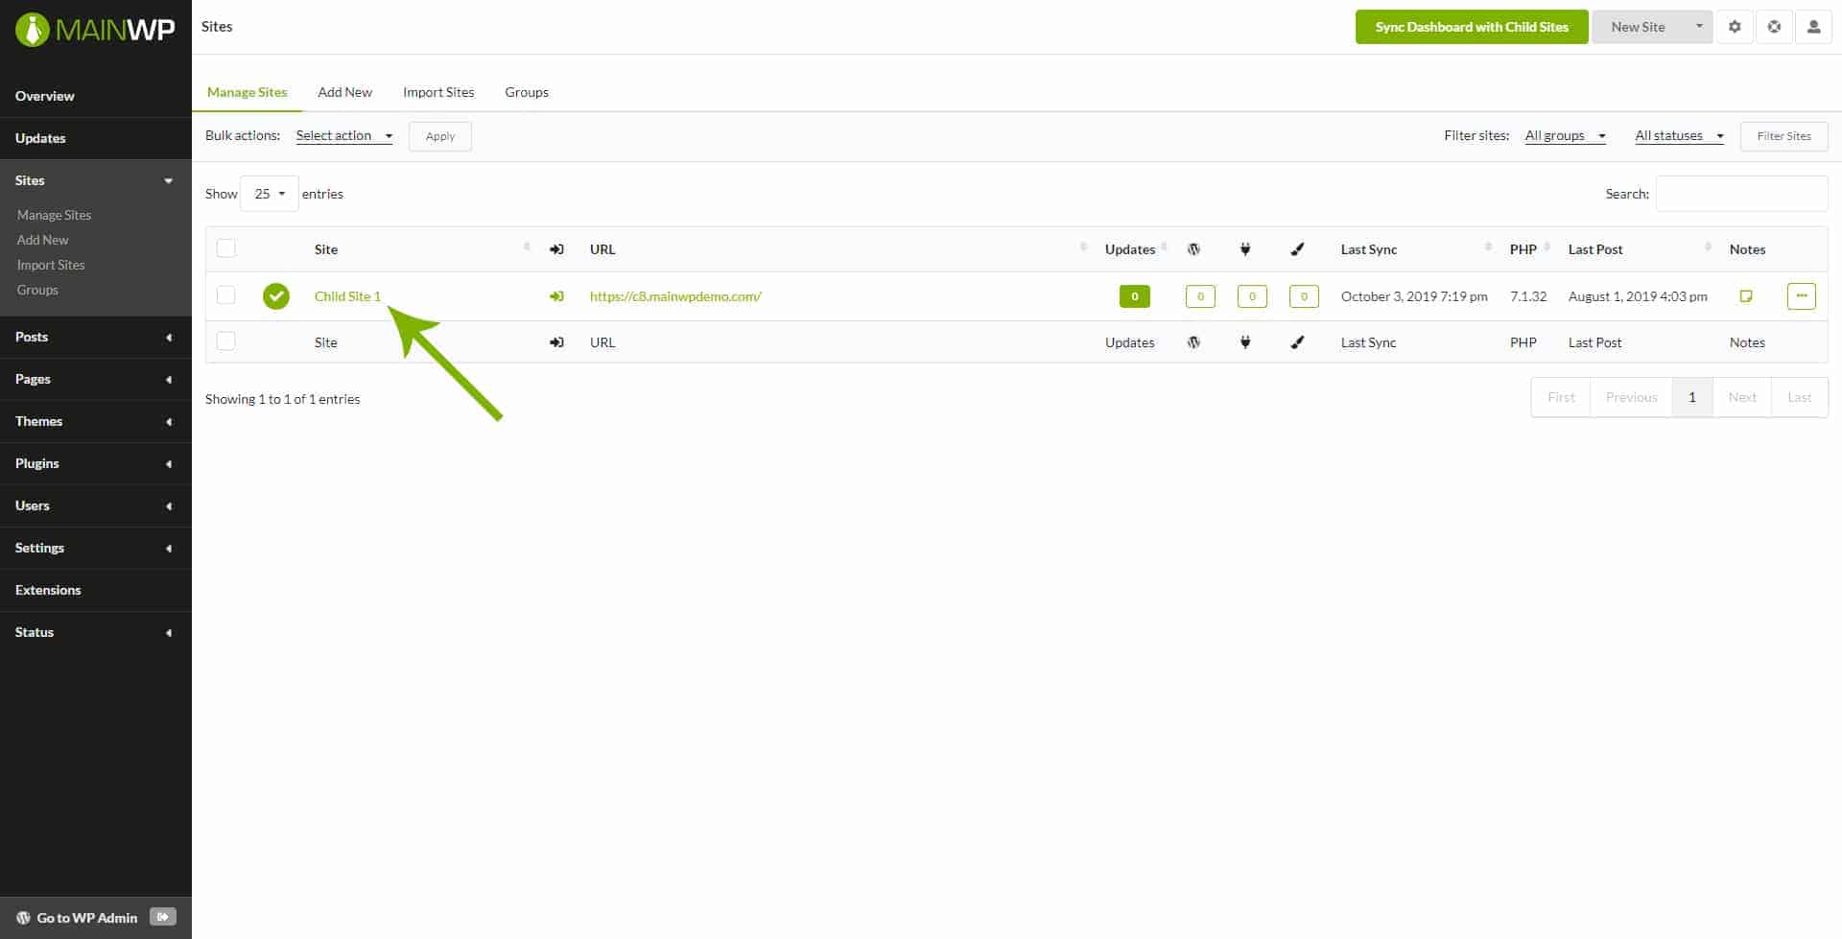
Task: Click the settings gear icon in header
Action: tap(1735, 27)
